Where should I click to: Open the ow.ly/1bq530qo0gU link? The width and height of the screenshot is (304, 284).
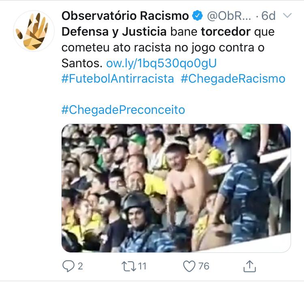pyautogui.click(x=161, y=63)
